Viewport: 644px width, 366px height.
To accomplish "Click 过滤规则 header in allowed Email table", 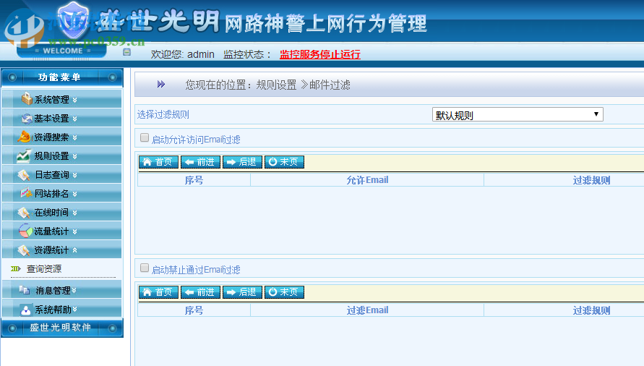I will pyautogui.click(x=591, y=180).
